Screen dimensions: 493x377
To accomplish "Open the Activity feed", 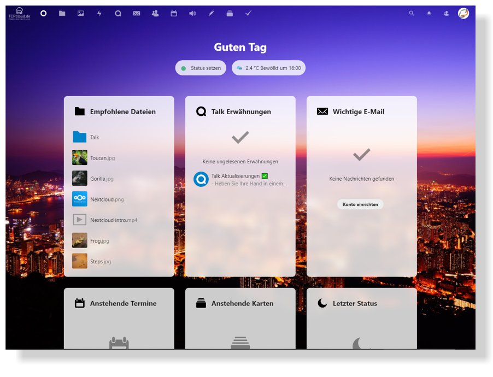I will (99, 13).
